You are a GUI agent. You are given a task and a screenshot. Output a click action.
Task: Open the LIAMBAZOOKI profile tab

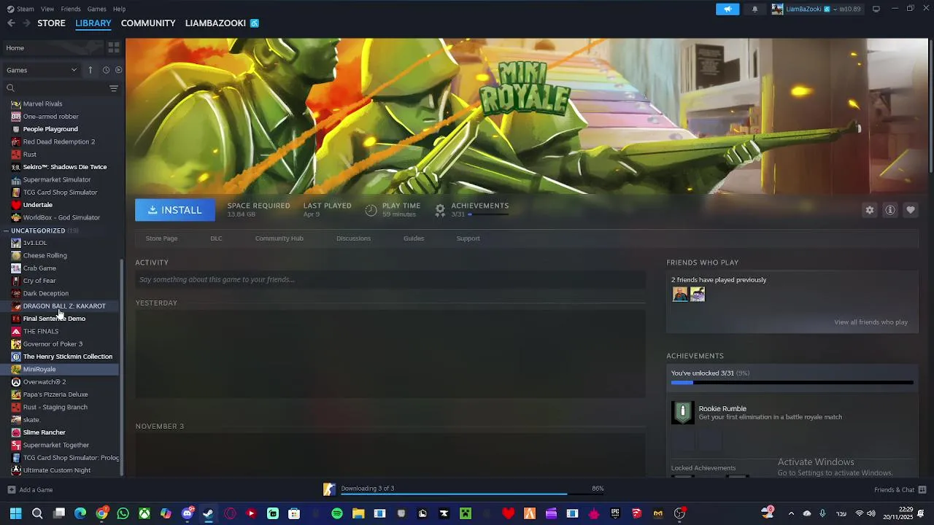[215, 23]
